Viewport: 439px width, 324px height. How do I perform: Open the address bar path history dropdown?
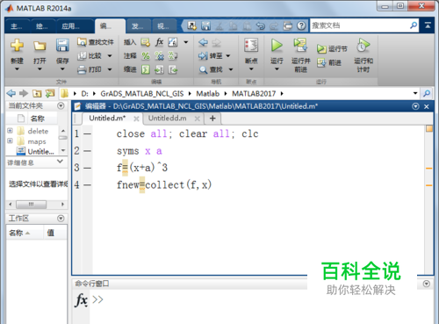pos(415,93)
